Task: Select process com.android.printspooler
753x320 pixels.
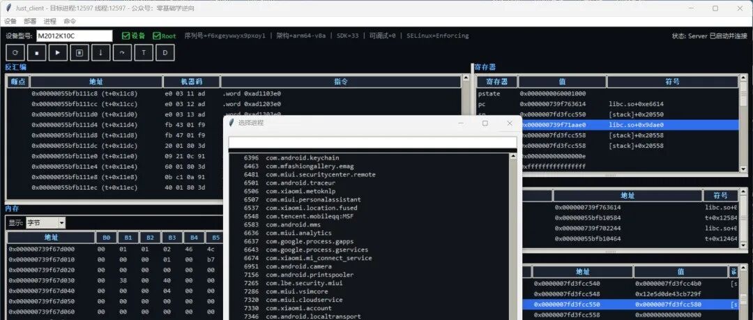Action: click(369, 275)
